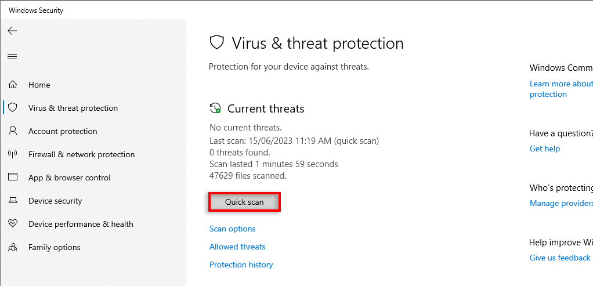Open Protection history
Screen dimensions: 593x286
241,265
